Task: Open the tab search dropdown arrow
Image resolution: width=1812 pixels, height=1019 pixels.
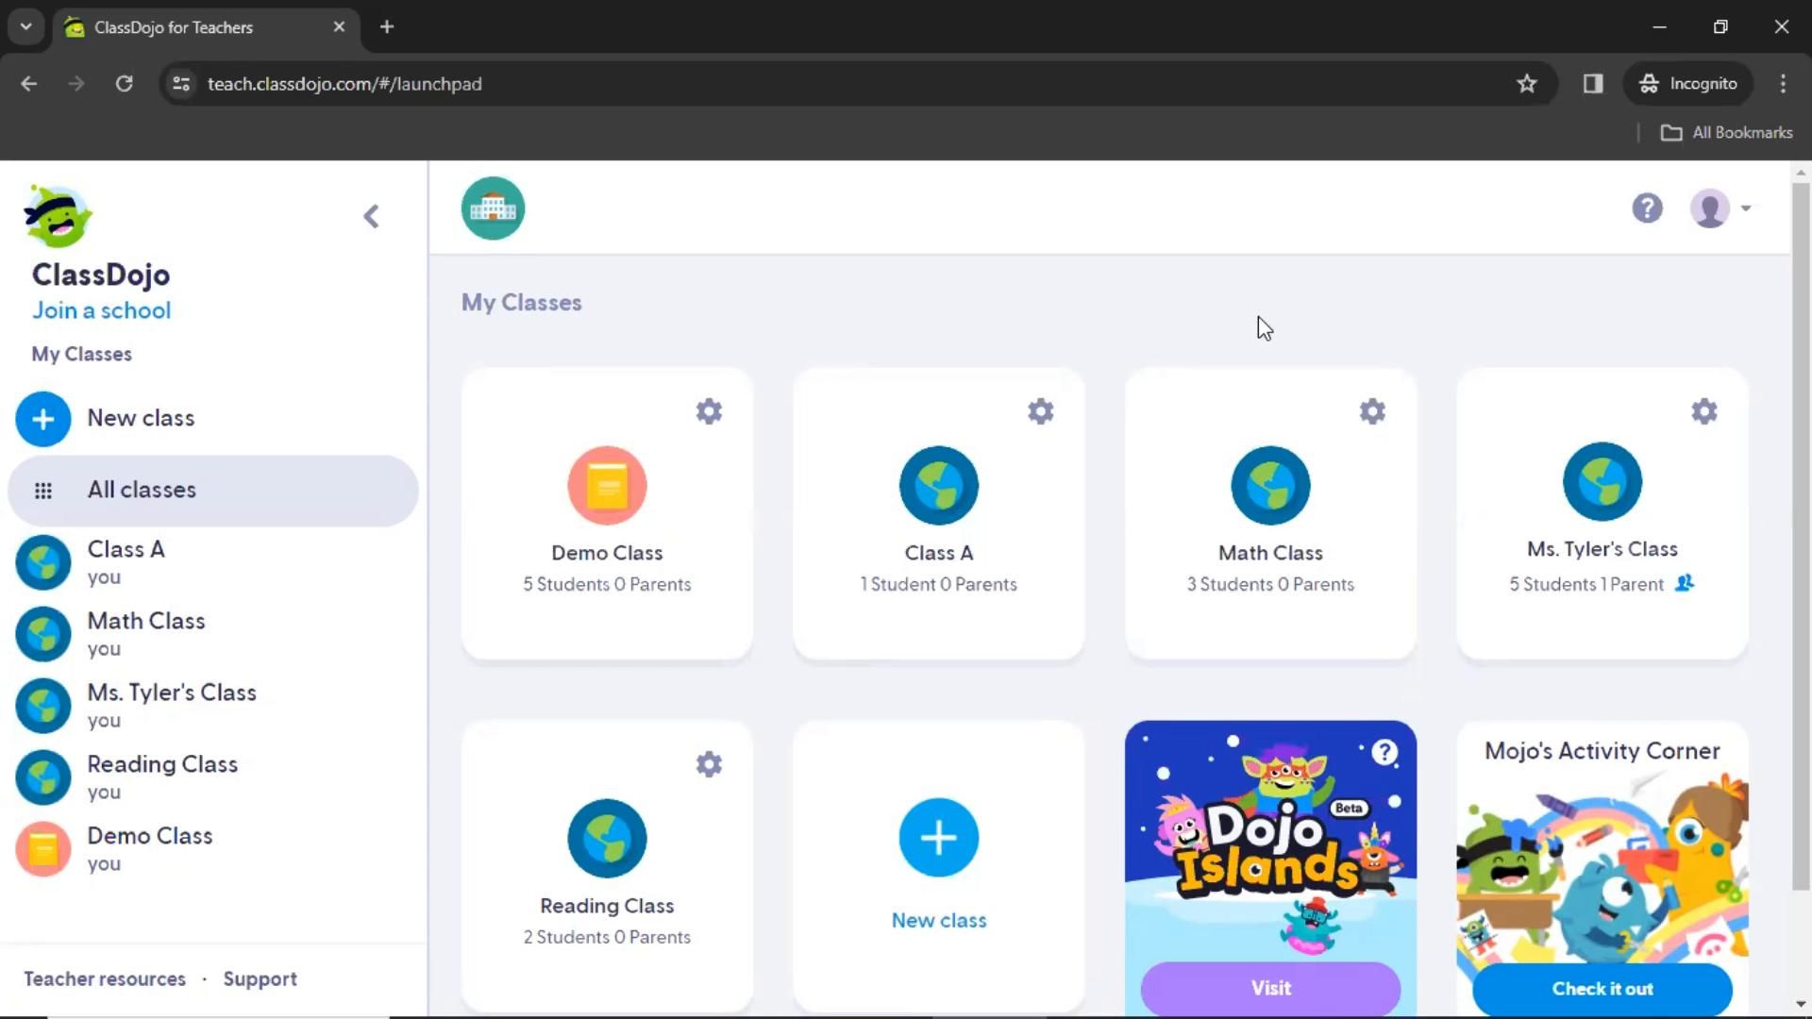Action: click(x=26, y=27)
